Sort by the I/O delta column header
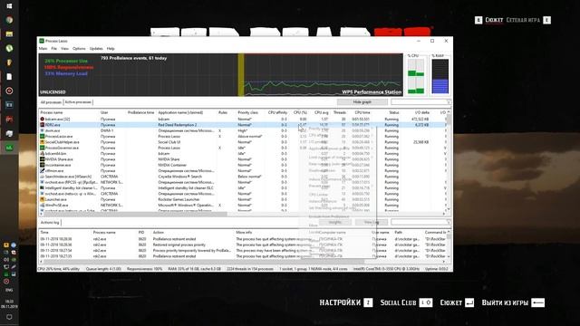The height and width of the screenshot is (326, 580). (x=422, y=112)
